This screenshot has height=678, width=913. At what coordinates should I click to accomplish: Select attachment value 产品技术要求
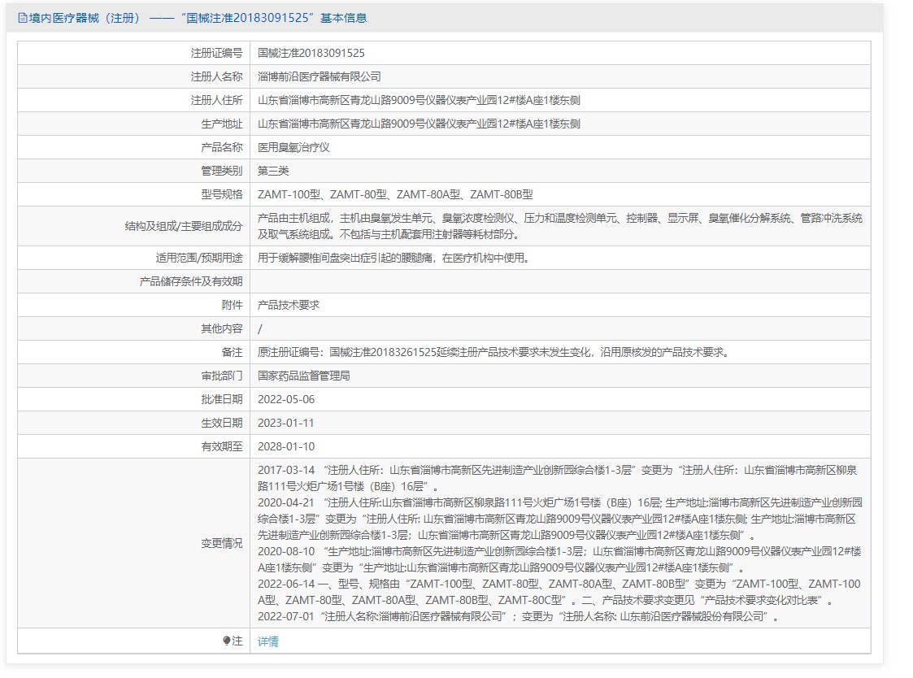[x=289, y=305]
